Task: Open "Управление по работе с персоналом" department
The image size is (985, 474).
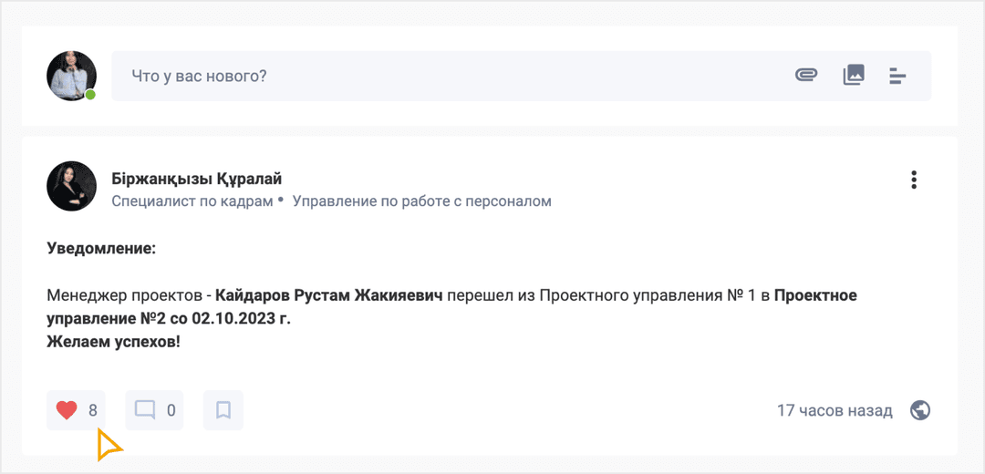Action: coord(421,201)
